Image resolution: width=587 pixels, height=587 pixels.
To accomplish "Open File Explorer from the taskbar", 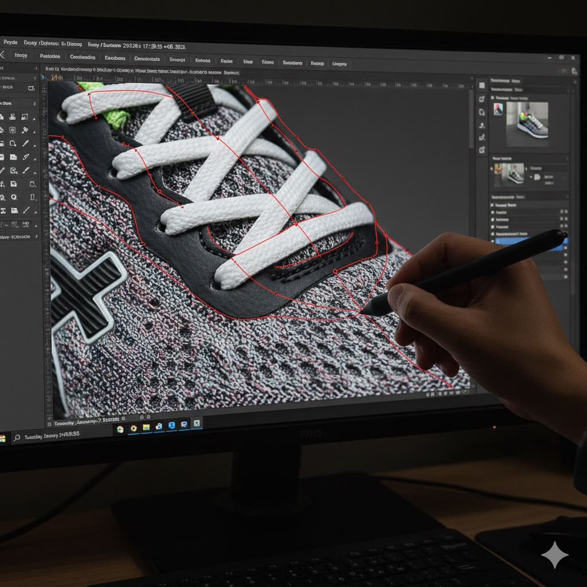I will pyautogui.click(x=146, y=427).
